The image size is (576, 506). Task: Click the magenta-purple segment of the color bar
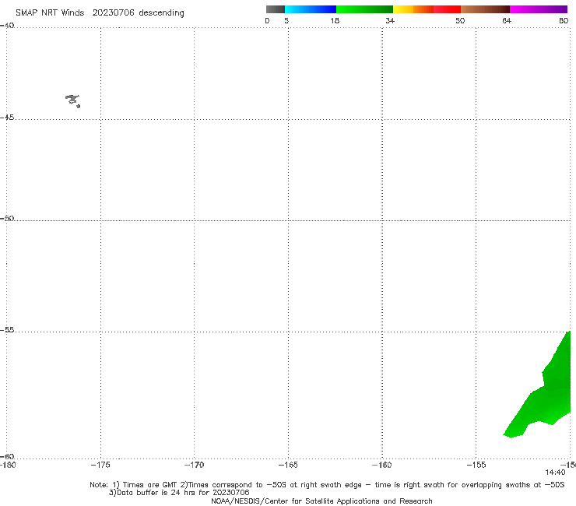(539, 9)
